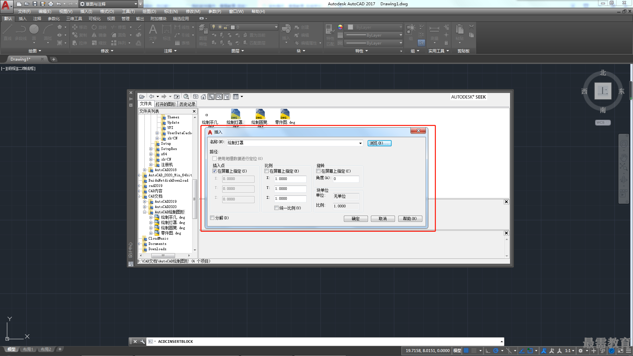Click the 角度(A) angle input field
This screenshot has height=356, width=633.
pyautogui.click(x=346, y=179)
